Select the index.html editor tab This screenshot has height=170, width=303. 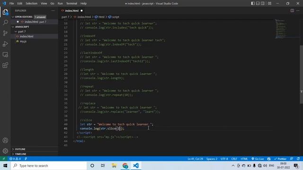click(71, 10)
